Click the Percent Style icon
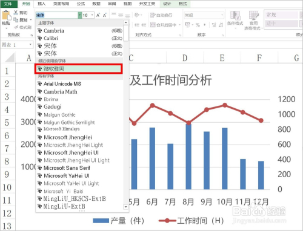 point(198,25)
